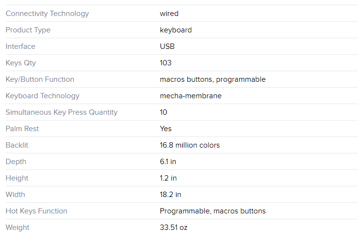Click the Connectivity Technology label
Image resolution: width=358 pixels, height=242 pixels.
[47, 14]
